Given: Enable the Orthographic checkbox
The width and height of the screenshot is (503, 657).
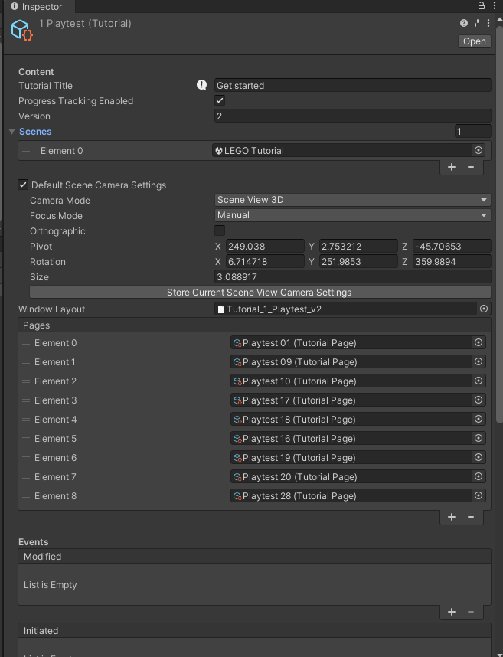Looking at the screenshot, I should pos(220,230).
